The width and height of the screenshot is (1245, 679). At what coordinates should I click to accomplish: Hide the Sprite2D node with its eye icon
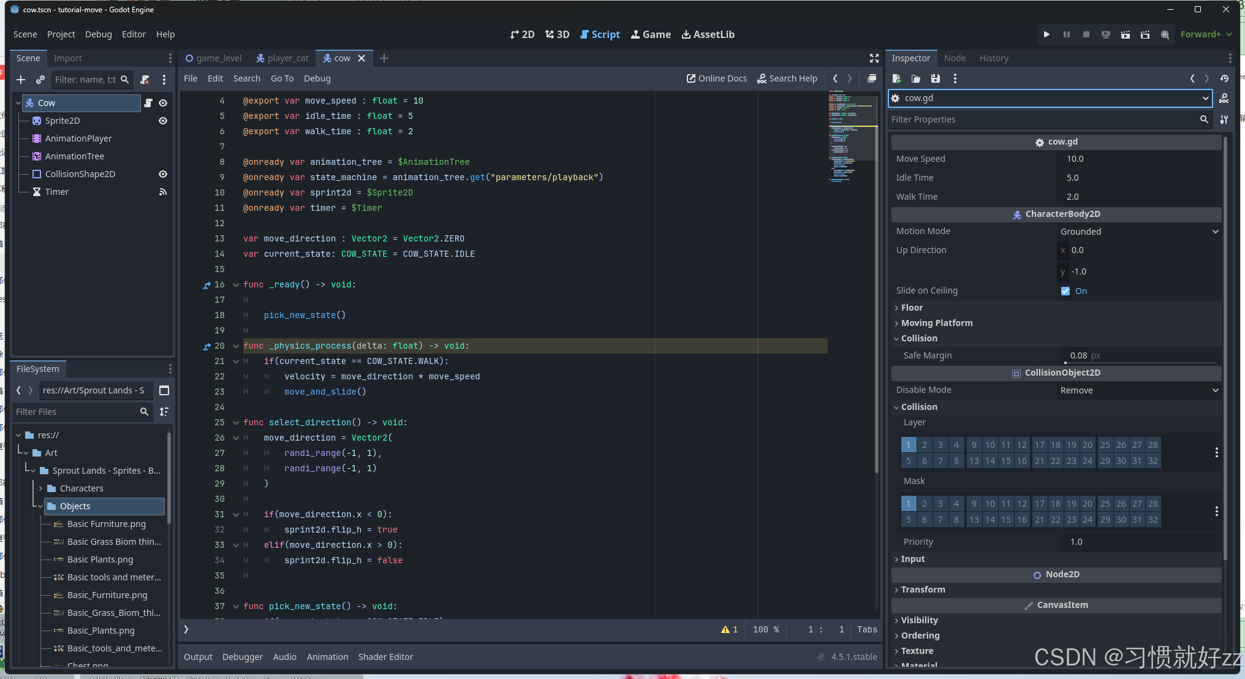163,121
